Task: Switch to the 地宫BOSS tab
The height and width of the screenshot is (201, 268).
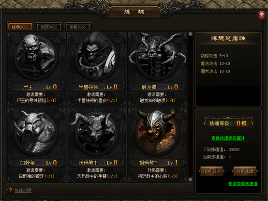Action: tap(49, 27)
